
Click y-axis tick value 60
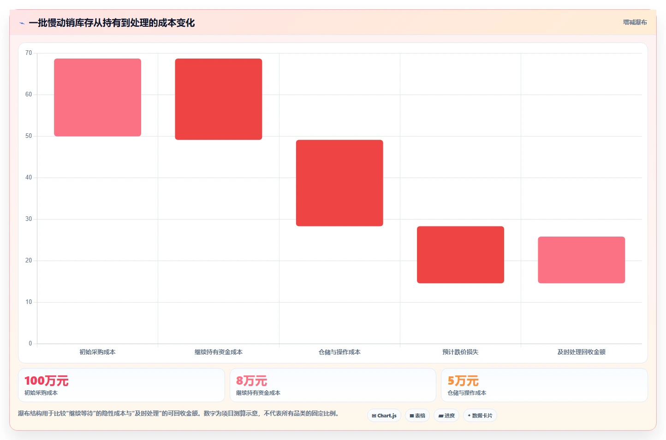tap(29, 95)
